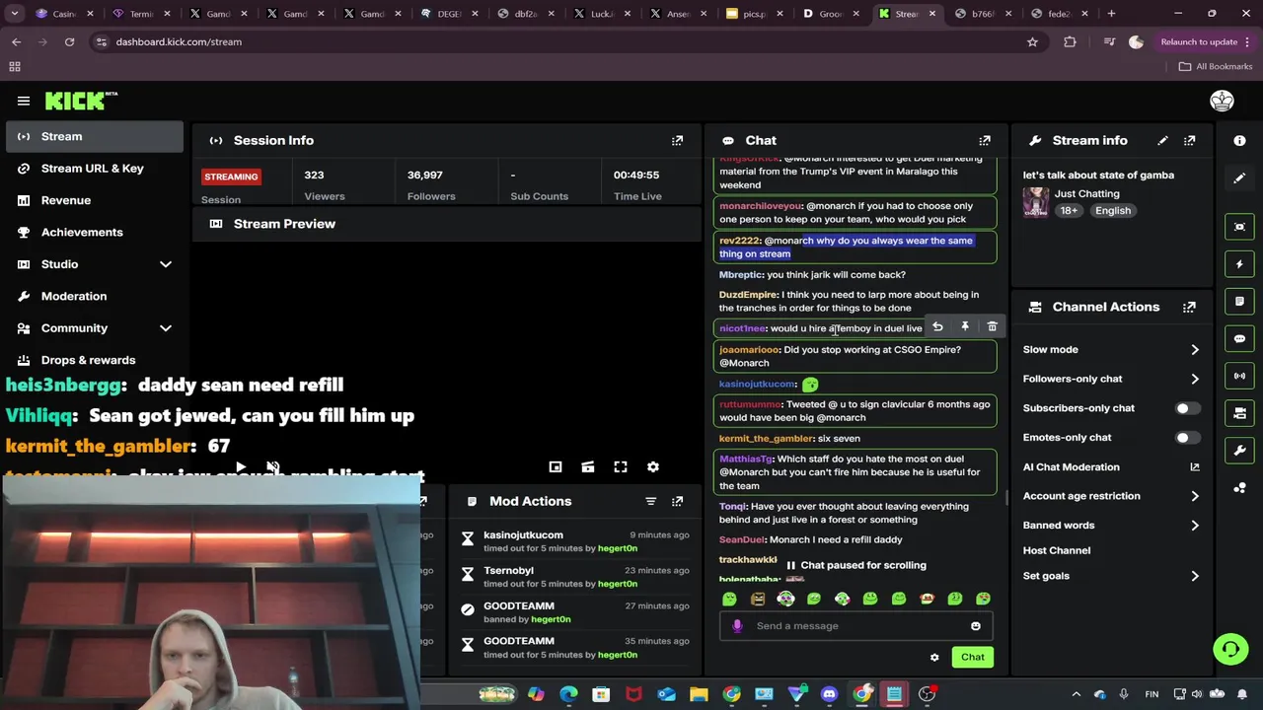Pop out the Stream info panel
Screen dimensions: 1263x710
(x=1189, y=141)
